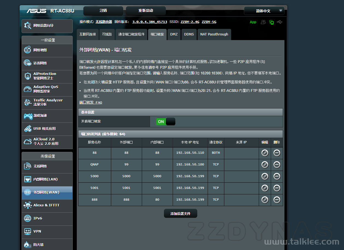
Task: Switch to the 双线路 tab
Action: point(107,34)
